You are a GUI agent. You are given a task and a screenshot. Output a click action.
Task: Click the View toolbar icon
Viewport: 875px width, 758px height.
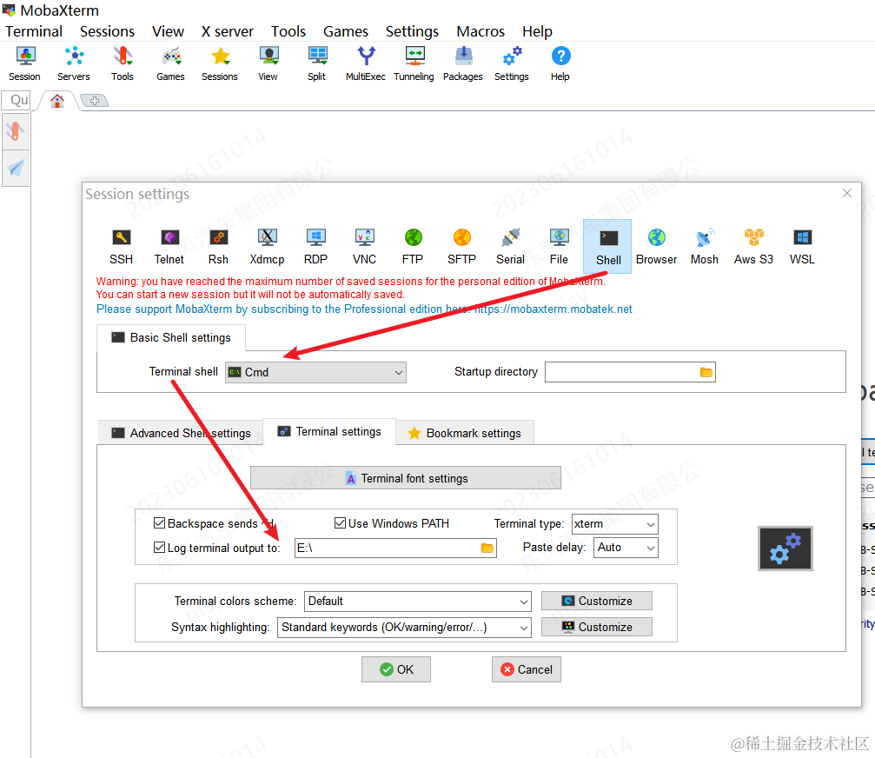(268, 64)
